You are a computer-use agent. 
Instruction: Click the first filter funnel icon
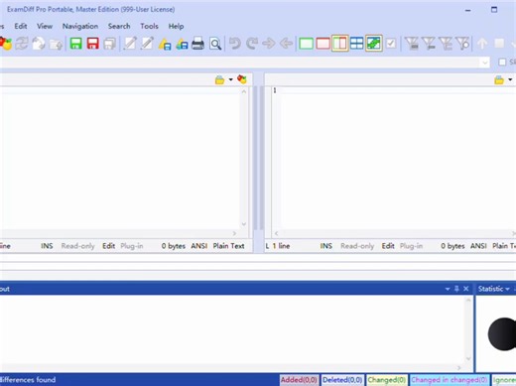[x=412, y=44]
